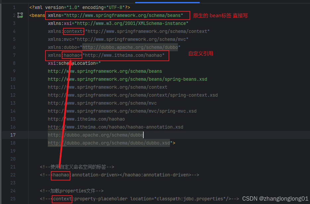Click the 加载properties文件 comment on line 24
This screenshot has height=204, width=310.
pyautogui.click(x=72, y=191)
